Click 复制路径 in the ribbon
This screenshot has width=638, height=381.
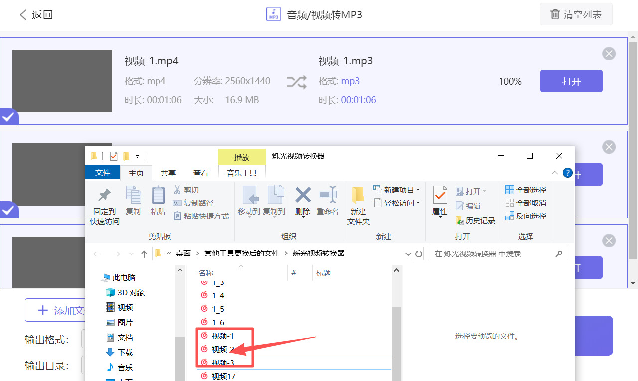point(193,203)
